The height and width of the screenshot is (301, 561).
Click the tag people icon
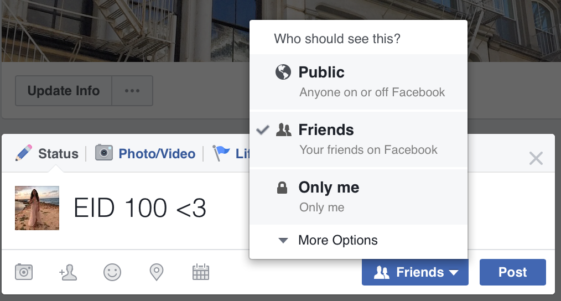pyautogui.click(x=68, y=272)
